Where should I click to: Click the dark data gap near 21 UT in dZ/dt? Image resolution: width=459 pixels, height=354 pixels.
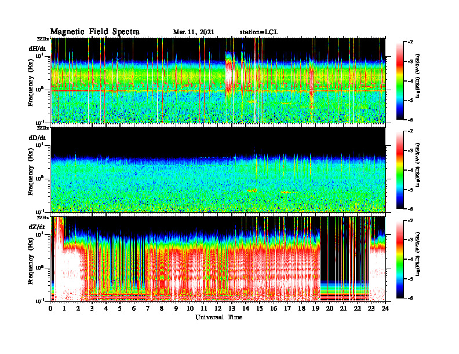pos(344,250)
